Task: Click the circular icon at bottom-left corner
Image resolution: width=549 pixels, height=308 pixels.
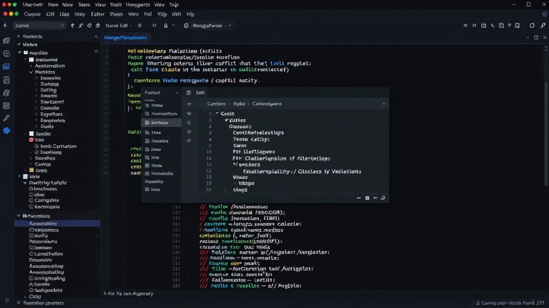Action: pos(6,301)
